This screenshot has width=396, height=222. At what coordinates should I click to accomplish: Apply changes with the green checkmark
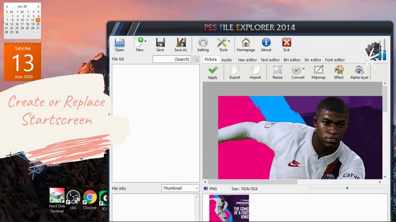pos(213,73)
